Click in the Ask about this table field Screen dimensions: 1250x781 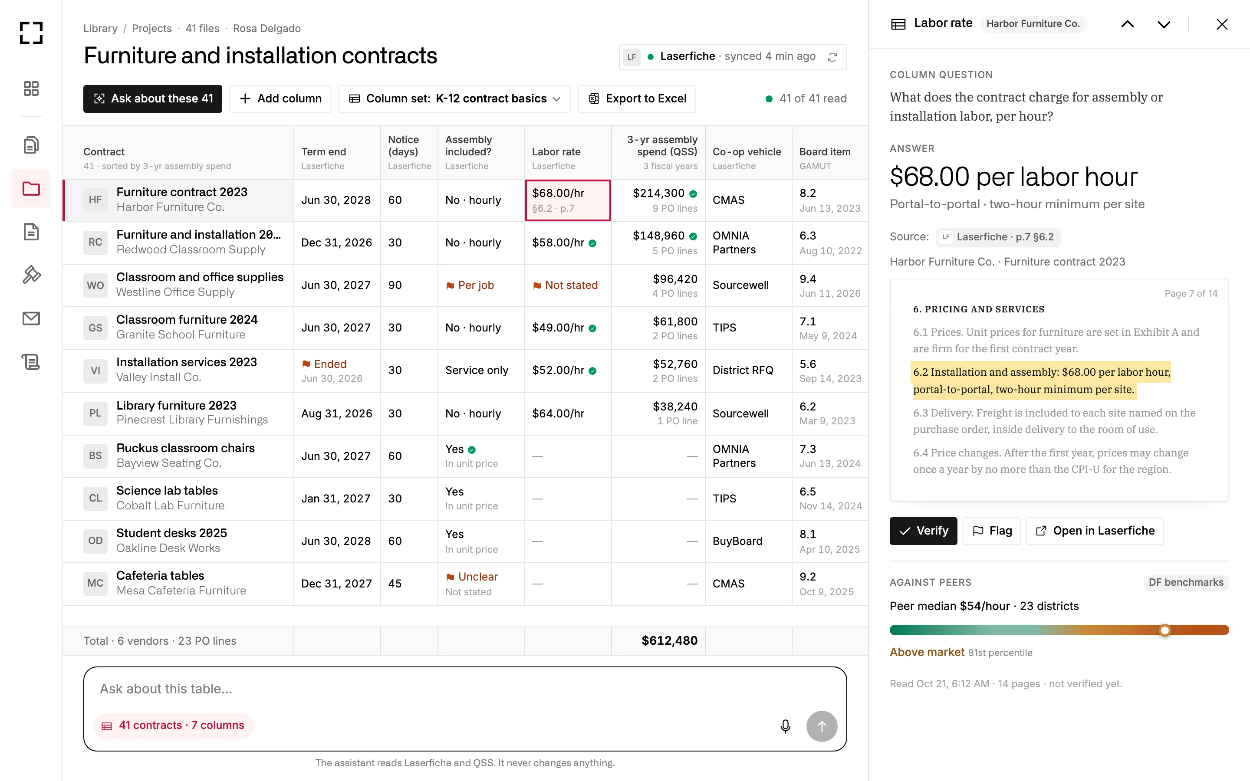465,689
